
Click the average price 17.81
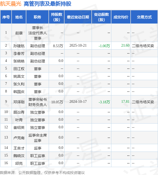(125, 101)
